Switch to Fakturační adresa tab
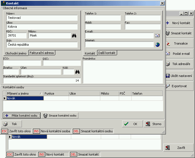 pyautogui.click(x=42, y=53)
